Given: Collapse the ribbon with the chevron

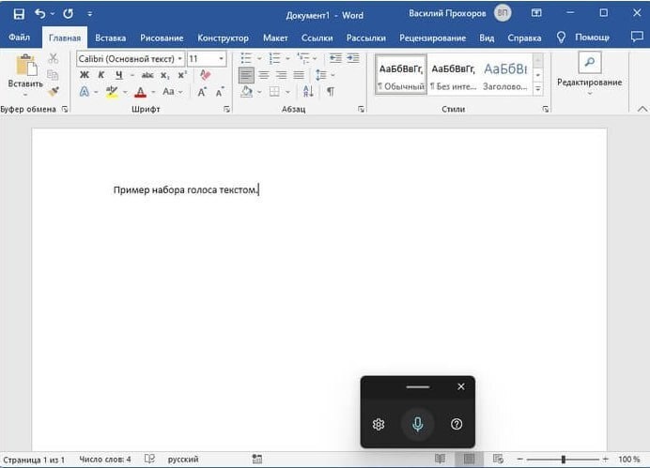Looking at the screenshot, I should pyautogui.click(x=642, y=109).
